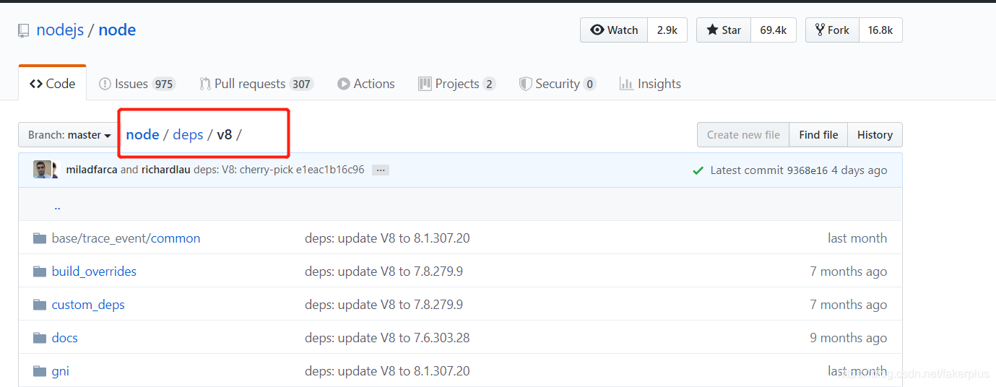This screenshot has width=996, height=387.
Task: Switch to the Security tab
Action: (x=558, y=84)
